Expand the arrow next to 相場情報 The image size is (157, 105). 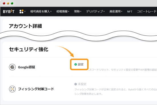pos(69,12)
